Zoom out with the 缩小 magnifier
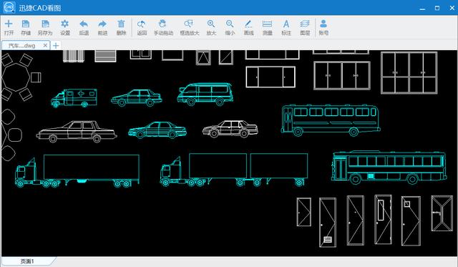The height and width of the screenshot is (267, 458). (230, 27)
